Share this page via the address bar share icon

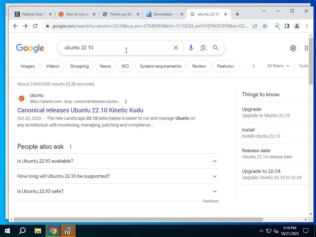(x=255, y=26)
